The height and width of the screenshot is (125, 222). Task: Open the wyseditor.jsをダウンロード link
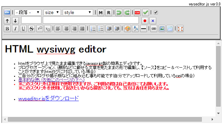click(x=49, y=98)
